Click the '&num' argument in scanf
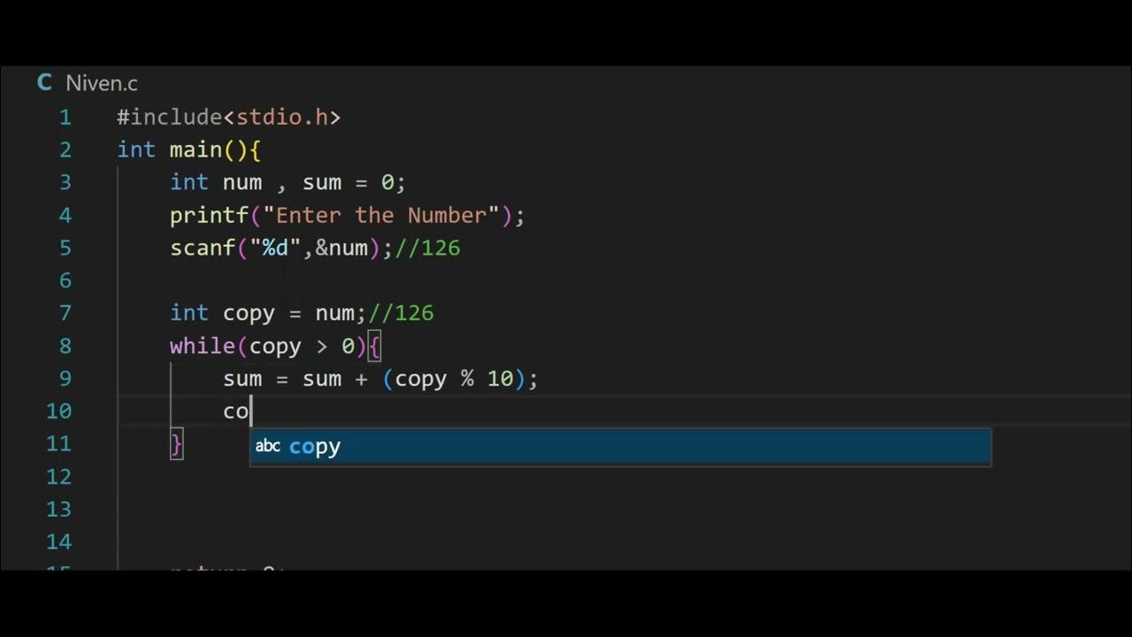 tap(341, 248)
